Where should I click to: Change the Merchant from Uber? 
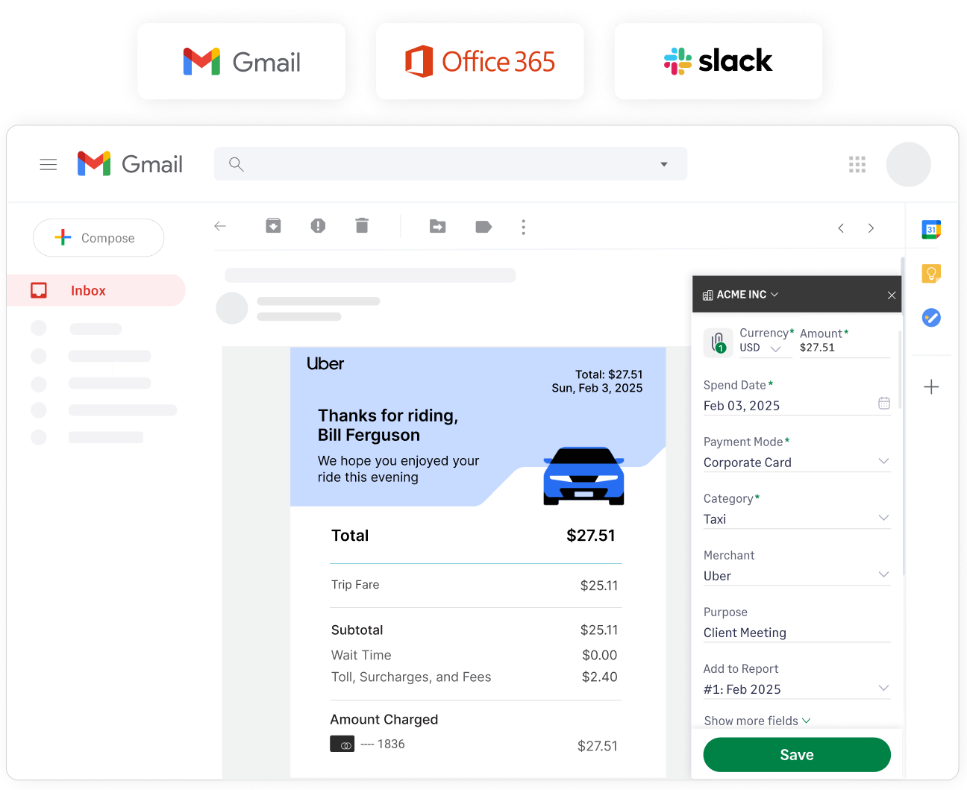point(797,575)
